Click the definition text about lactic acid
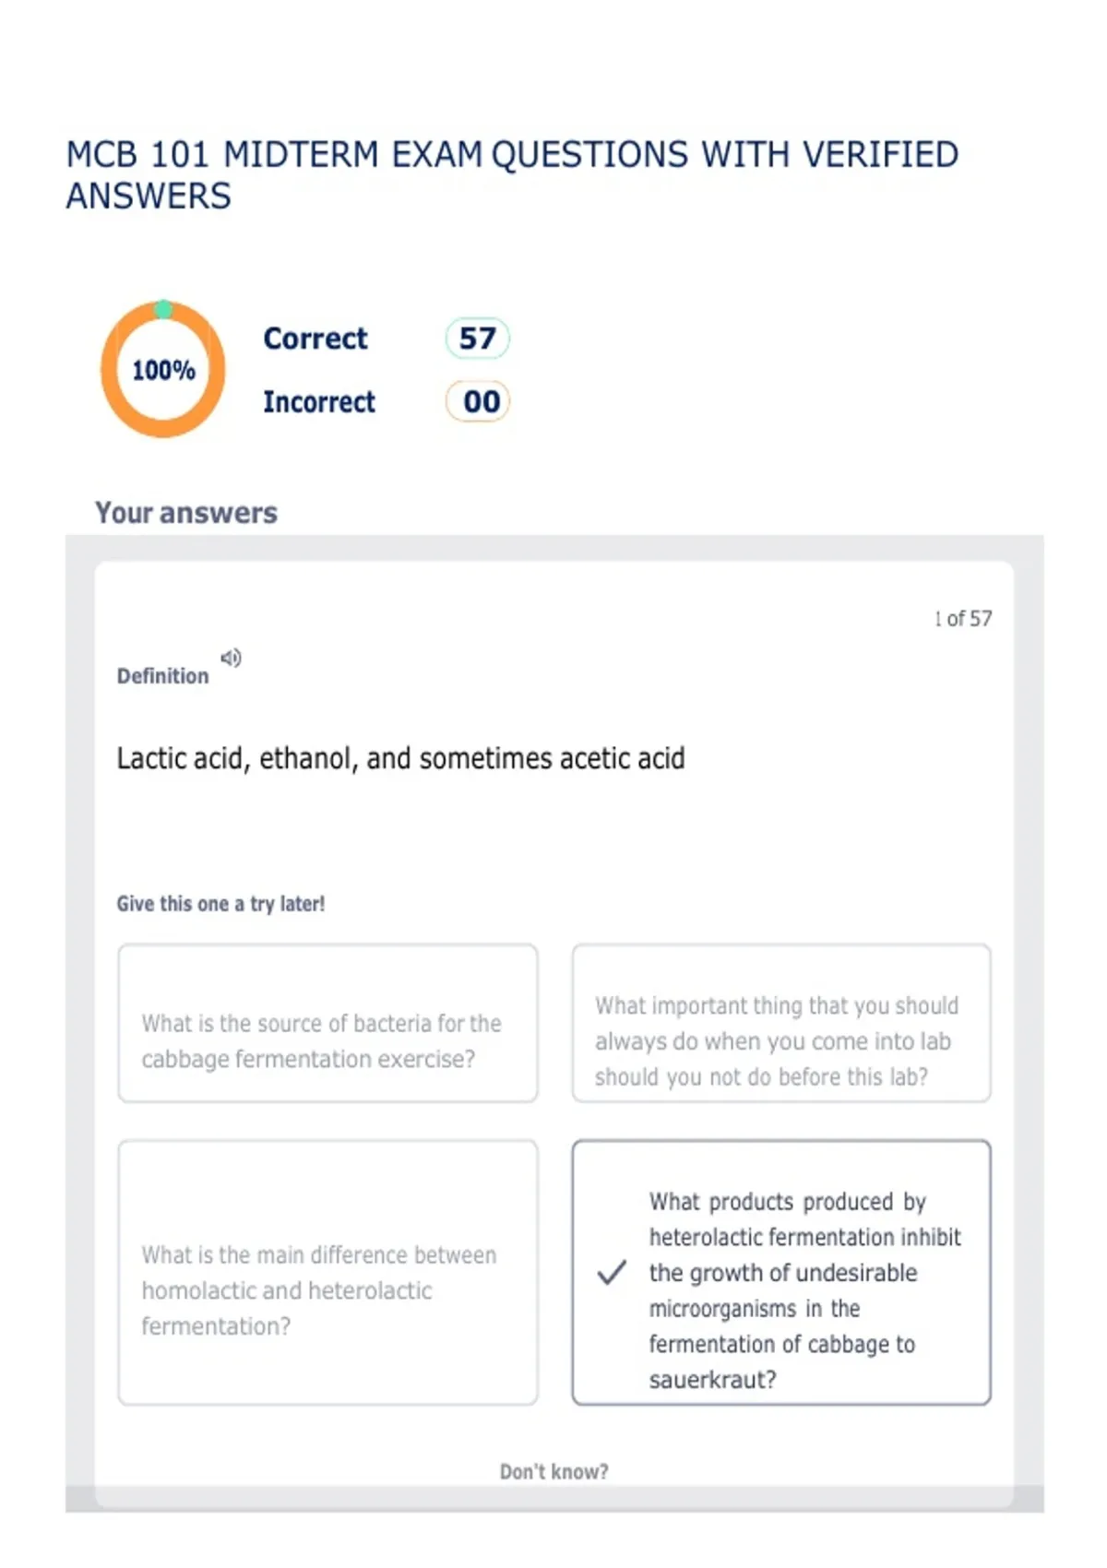The image size is (1107, 1568). tap(400, 758)
